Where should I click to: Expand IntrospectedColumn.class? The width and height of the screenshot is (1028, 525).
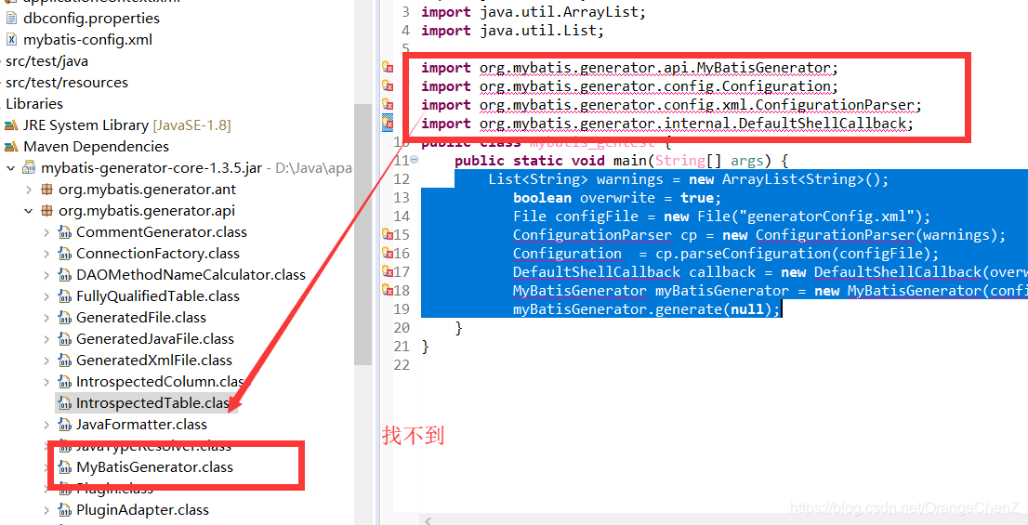tap(46, 382)
